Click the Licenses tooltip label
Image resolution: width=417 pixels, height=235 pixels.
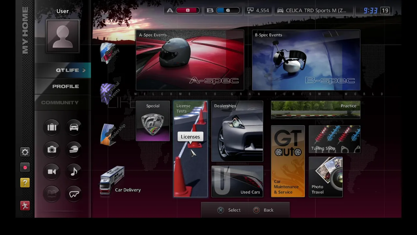(190, 137)
